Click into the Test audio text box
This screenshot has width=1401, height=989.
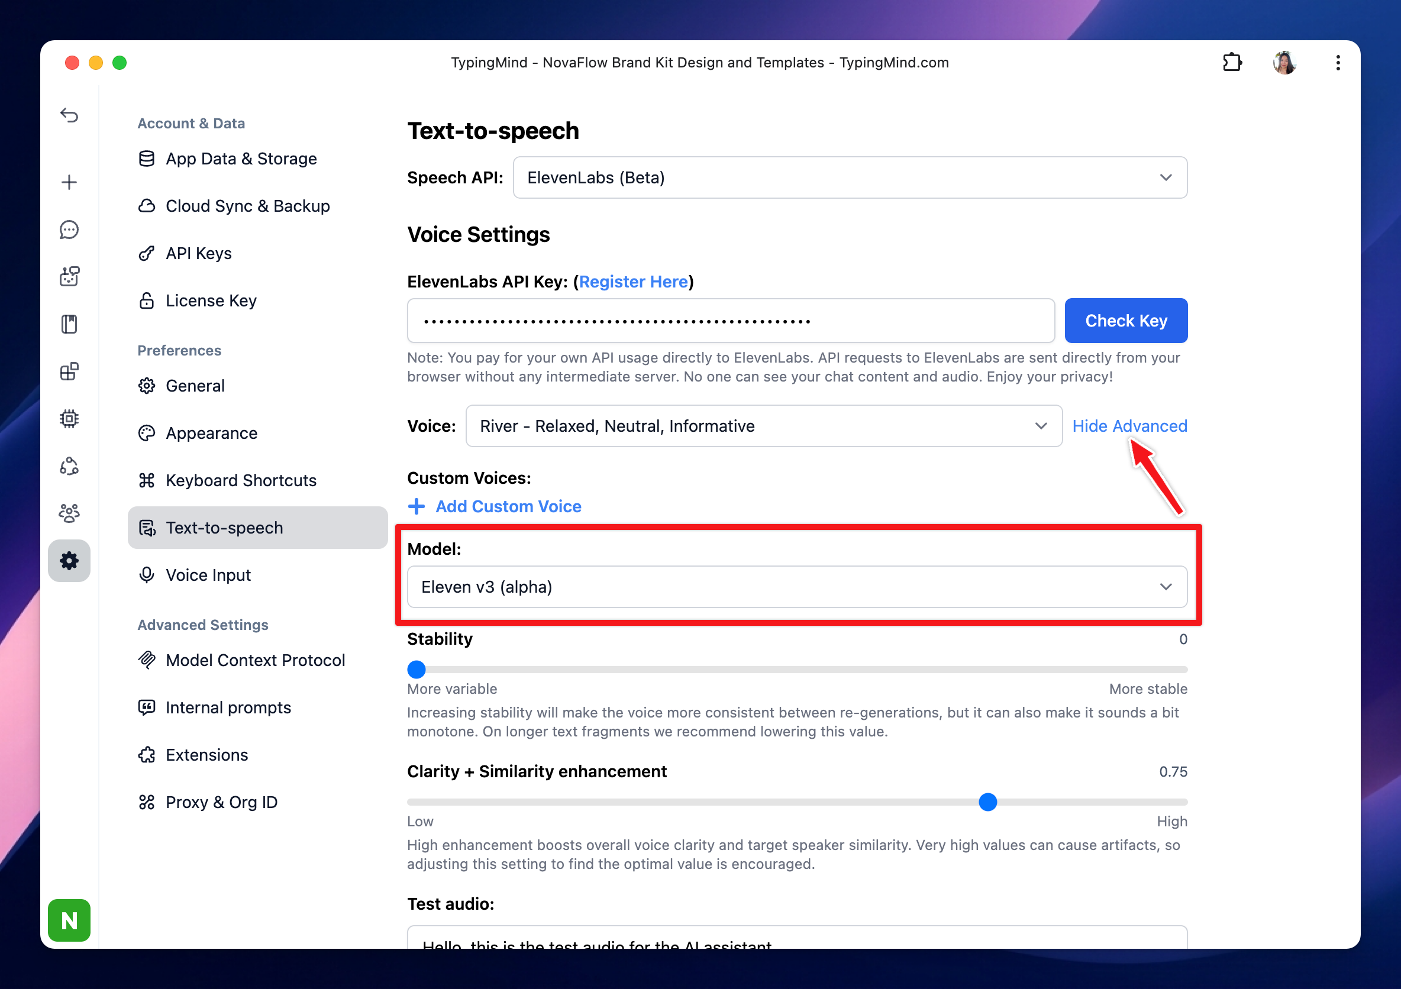[x=797, y=938]
